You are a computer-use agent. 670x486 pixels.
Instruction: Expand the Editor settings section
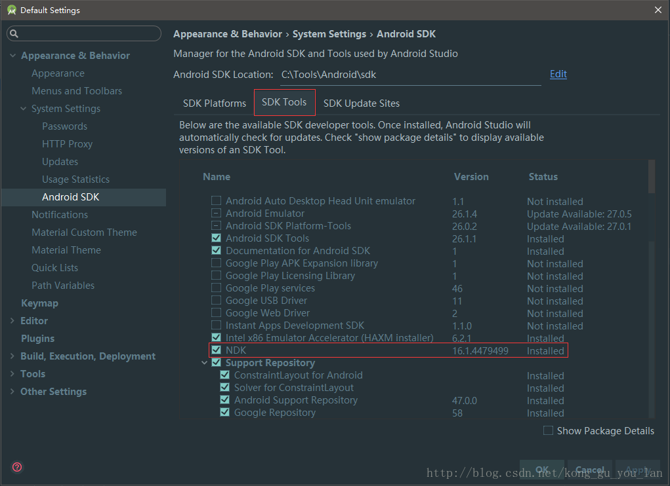tap(12, 320)
